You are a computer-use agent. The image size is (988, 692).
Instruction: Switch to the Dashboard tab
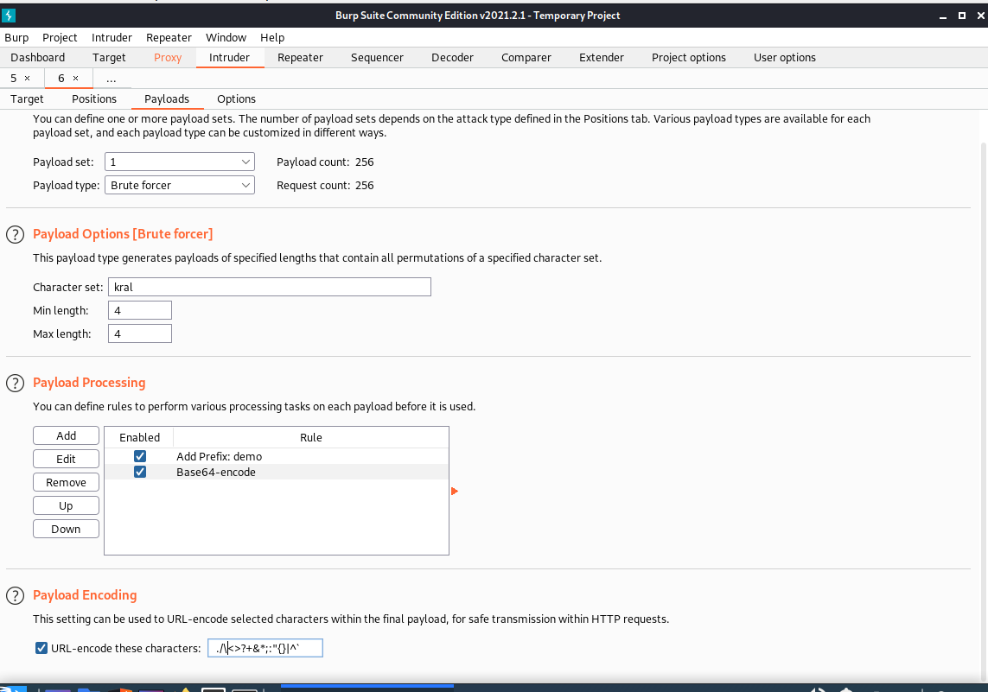38,57
